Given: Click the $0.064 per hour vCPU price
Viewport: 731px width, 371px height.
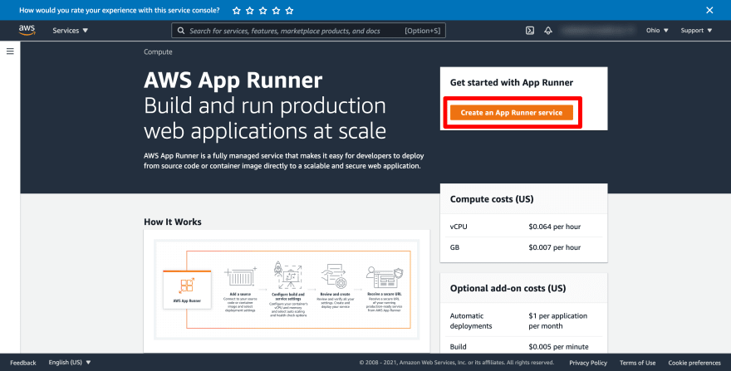Looking at the screenshot, I should coord(554,227).
